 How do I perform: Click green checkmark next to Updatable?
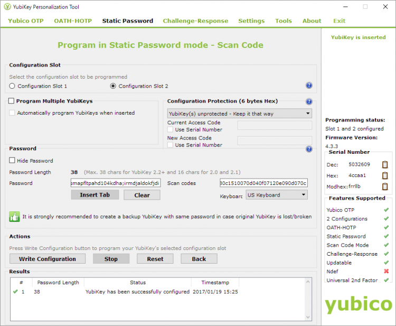coord(386,263)
